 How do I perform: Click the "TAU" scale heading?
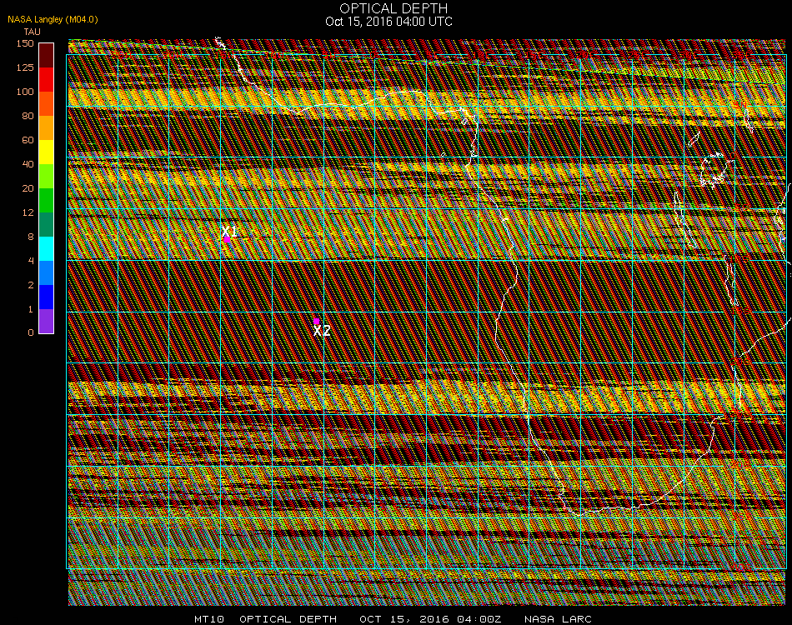[x=32, y=32]
